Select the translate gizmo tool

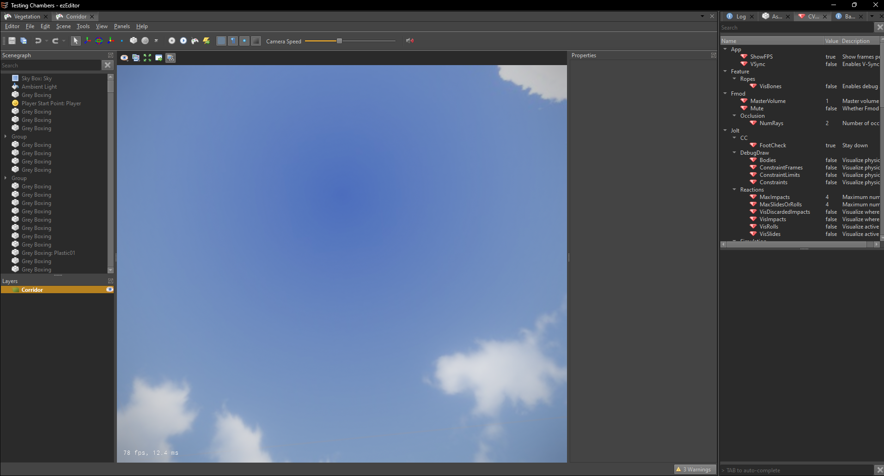pos(87,41)
